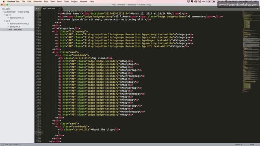Open bootstrap.bundle.min.js in the sidebar
This screenshot has height=146, width=260.
pos(19,24)
